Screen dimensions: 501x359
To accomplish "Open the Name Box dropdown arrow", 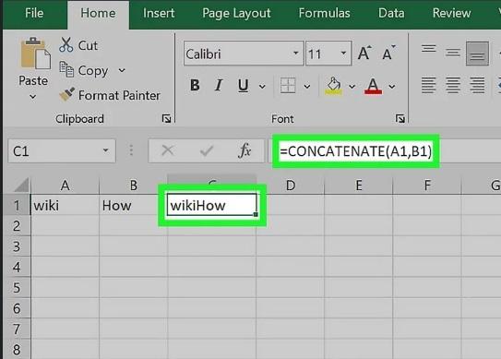I will coord(105,150).
